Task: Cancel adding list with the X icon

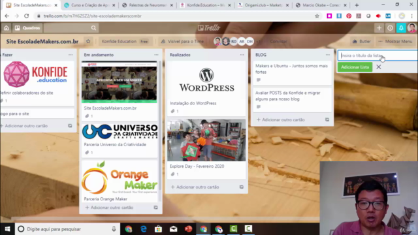Action: pos(379,67)
